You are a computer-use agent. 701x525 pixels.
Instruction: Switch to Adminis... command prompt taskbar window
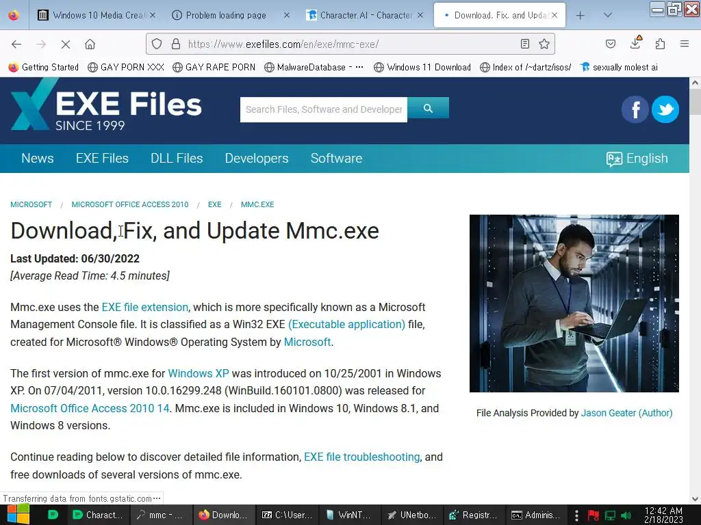tap(537, 515)
